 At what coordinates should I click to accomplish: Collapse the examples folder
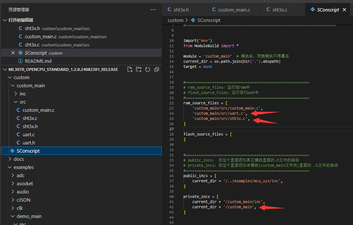point(10,167)
